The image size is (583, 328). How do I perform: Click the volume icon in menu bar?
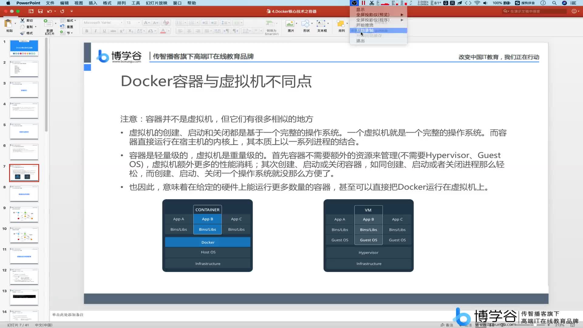tap(485, 3)
